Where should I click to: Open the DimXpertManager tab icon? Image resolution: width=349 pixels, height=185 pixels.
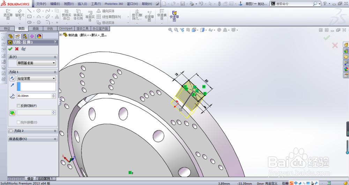tap(32, 36)
